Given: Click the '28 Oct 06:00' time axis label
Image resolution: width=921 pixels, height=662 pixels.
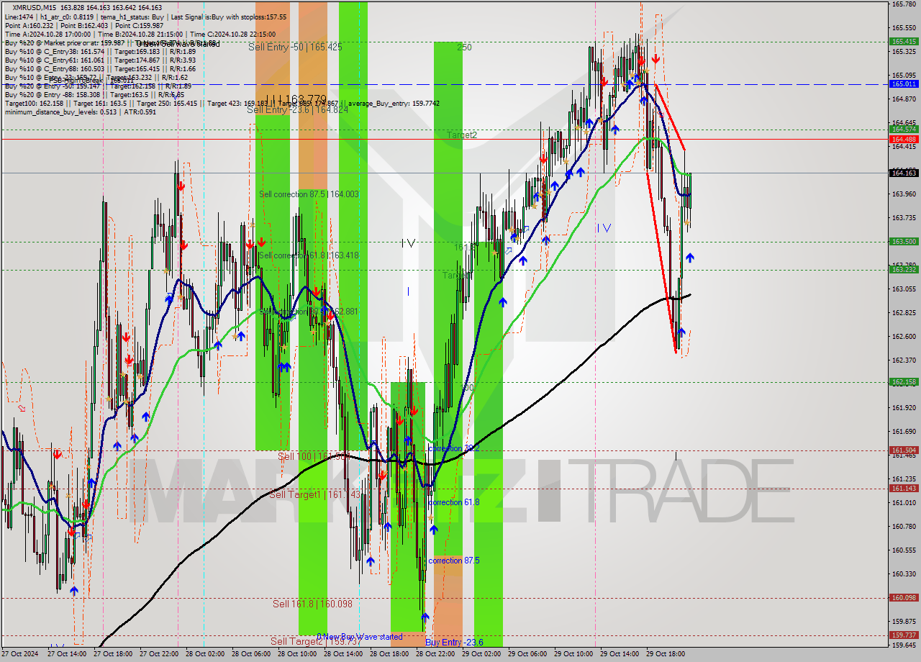Looking at the screenshot, I should pyautogui.click(x=251, y=655).
